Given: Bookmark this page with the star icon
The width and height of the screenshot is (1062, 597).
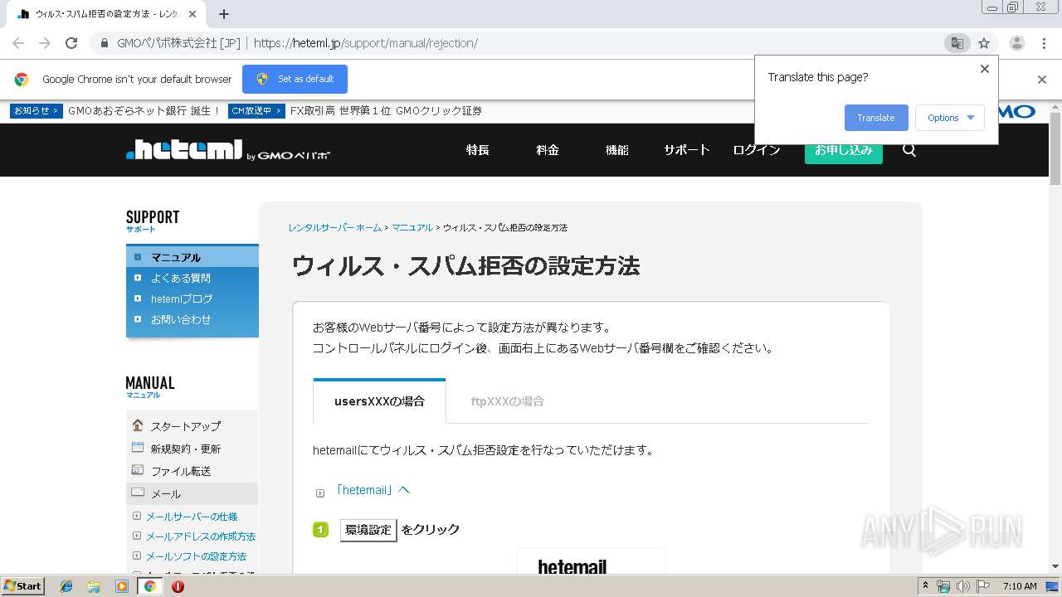Looking at the screenshot, I should click(x=984, y=43).
